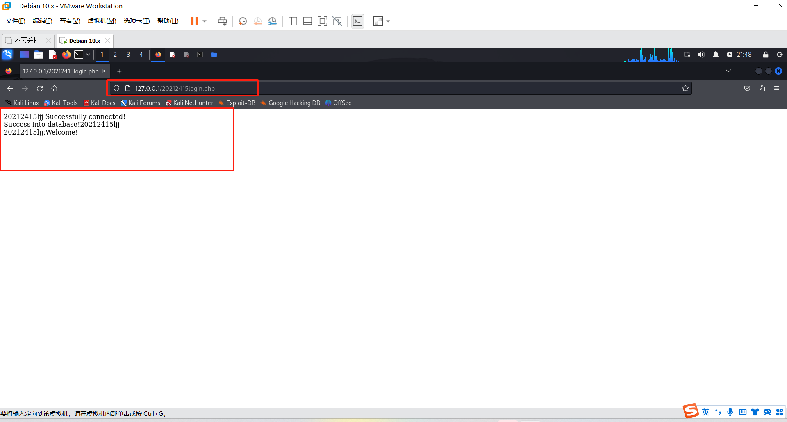Open the Kali Tools bookmark
Image resolution: width=787 pixels, height=422 pixels.
tap(61, 103)
